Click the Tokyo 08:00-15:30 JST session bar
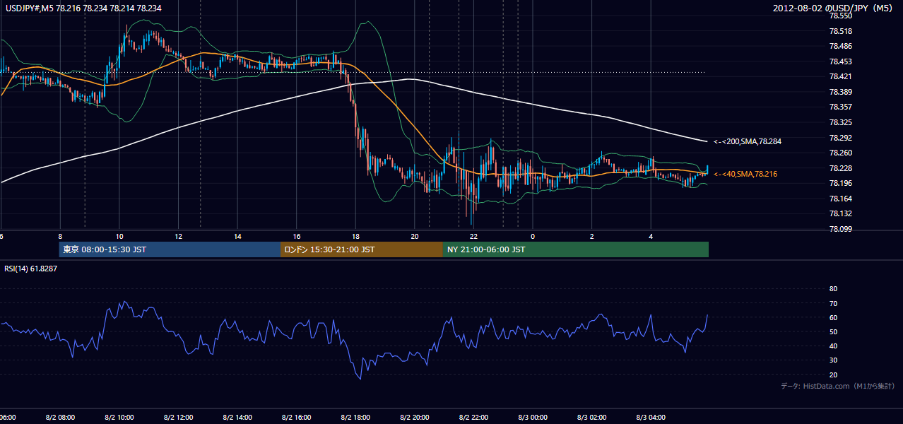The width and height of the screenshot is (903, 424). click(170, 249)
